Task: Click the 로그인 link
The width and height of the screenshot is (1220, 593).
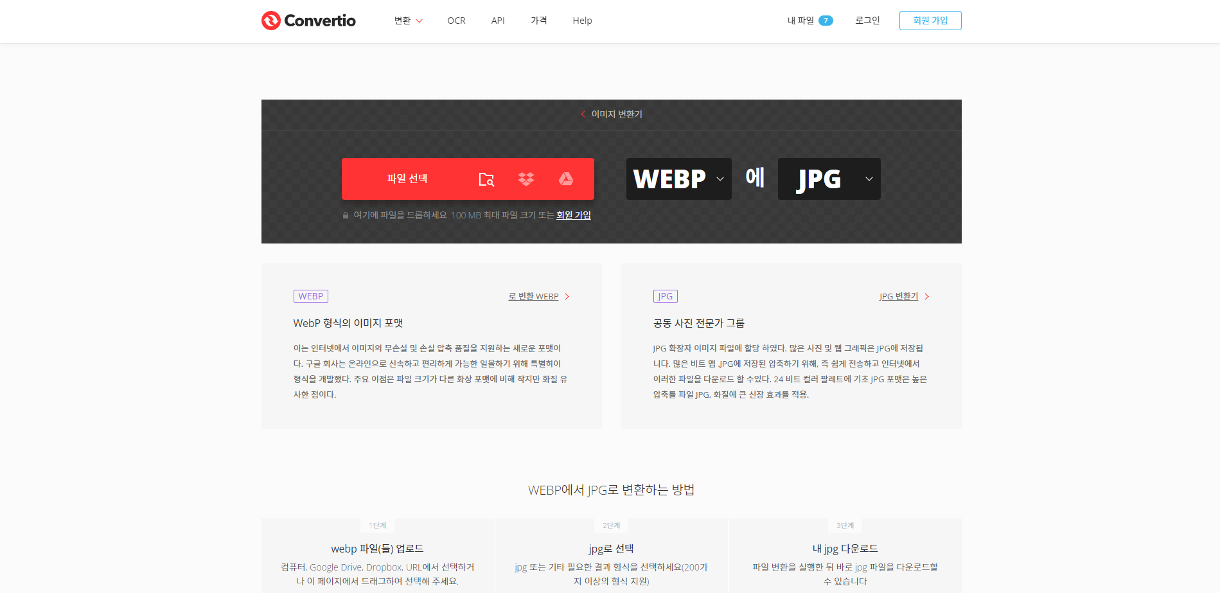Action: click(867, 20)
